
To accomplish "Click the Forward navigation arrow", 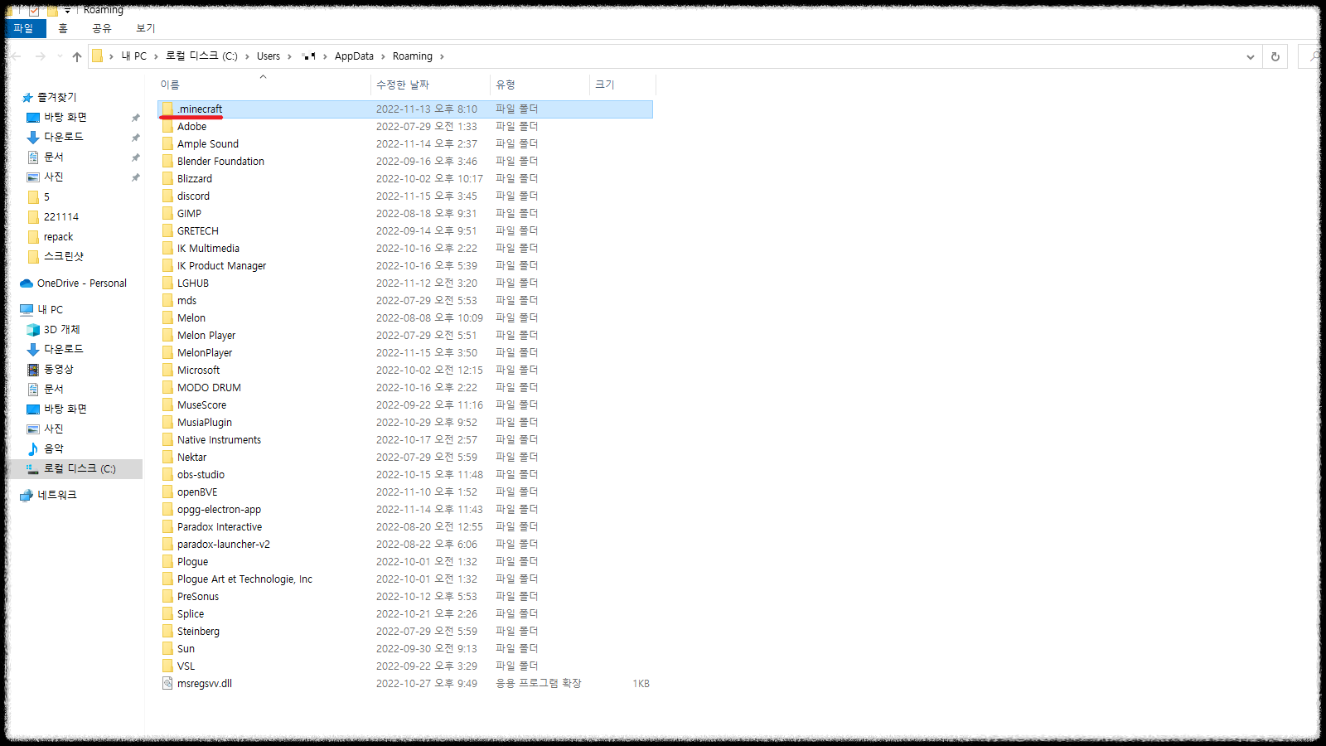I will 40,56.
